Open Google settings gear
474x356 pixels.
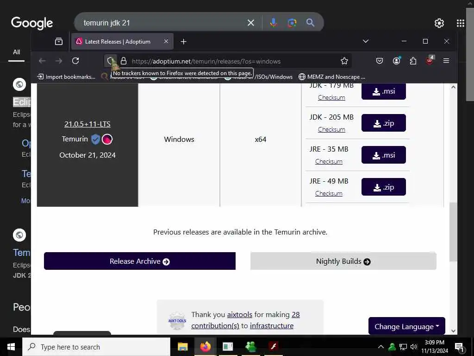[x=439, y=23]
